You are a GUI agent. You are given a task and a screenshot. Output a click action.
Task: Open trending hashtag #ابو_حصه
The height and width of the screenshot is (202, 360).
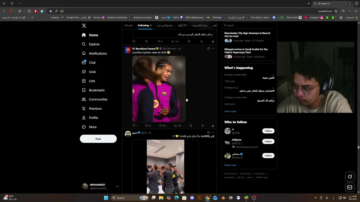point(268,78)
